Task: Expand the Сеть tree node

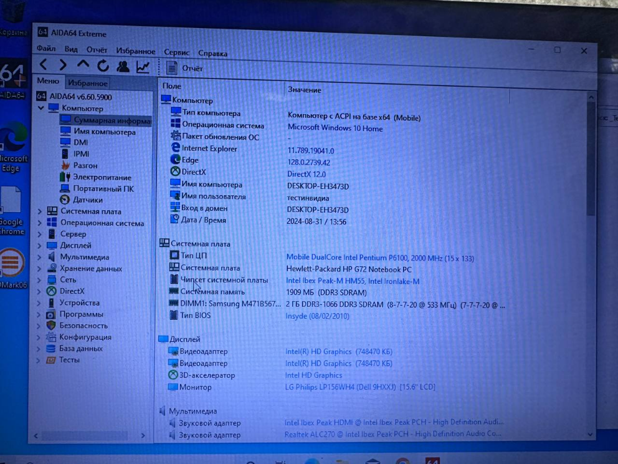Action: (39, 280)
